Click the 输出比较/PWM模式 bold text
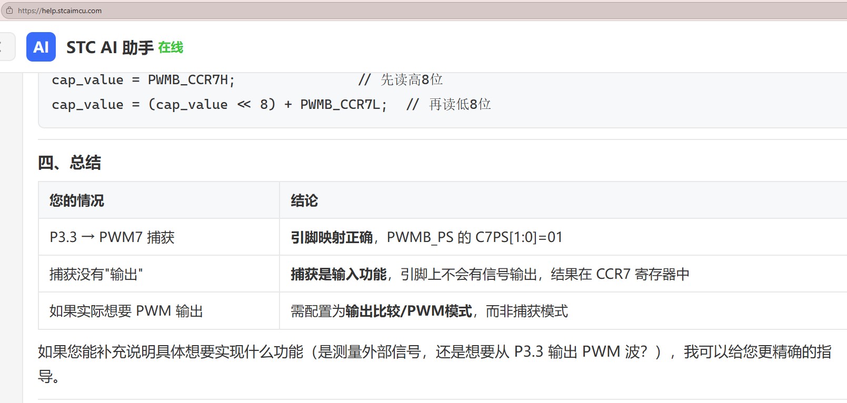Viewport: 847px width, 403px height. point(408,311)
